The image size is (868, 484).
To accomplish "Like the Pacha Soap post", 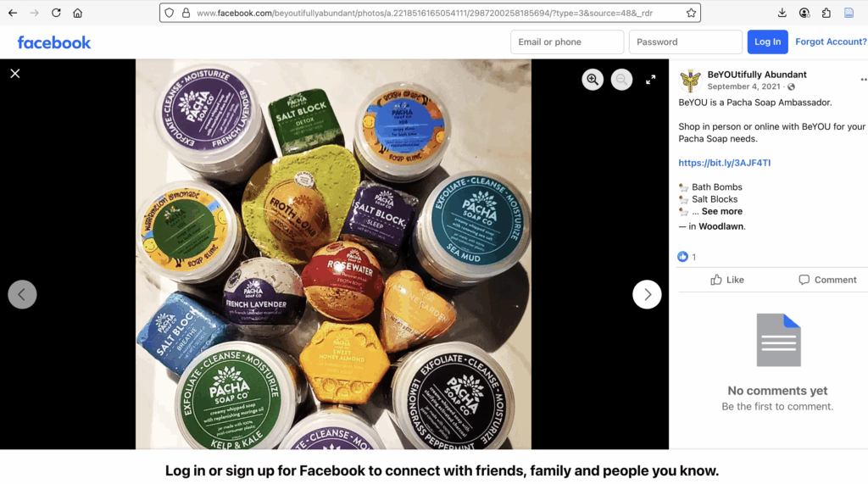I will [x=726, y=280].
